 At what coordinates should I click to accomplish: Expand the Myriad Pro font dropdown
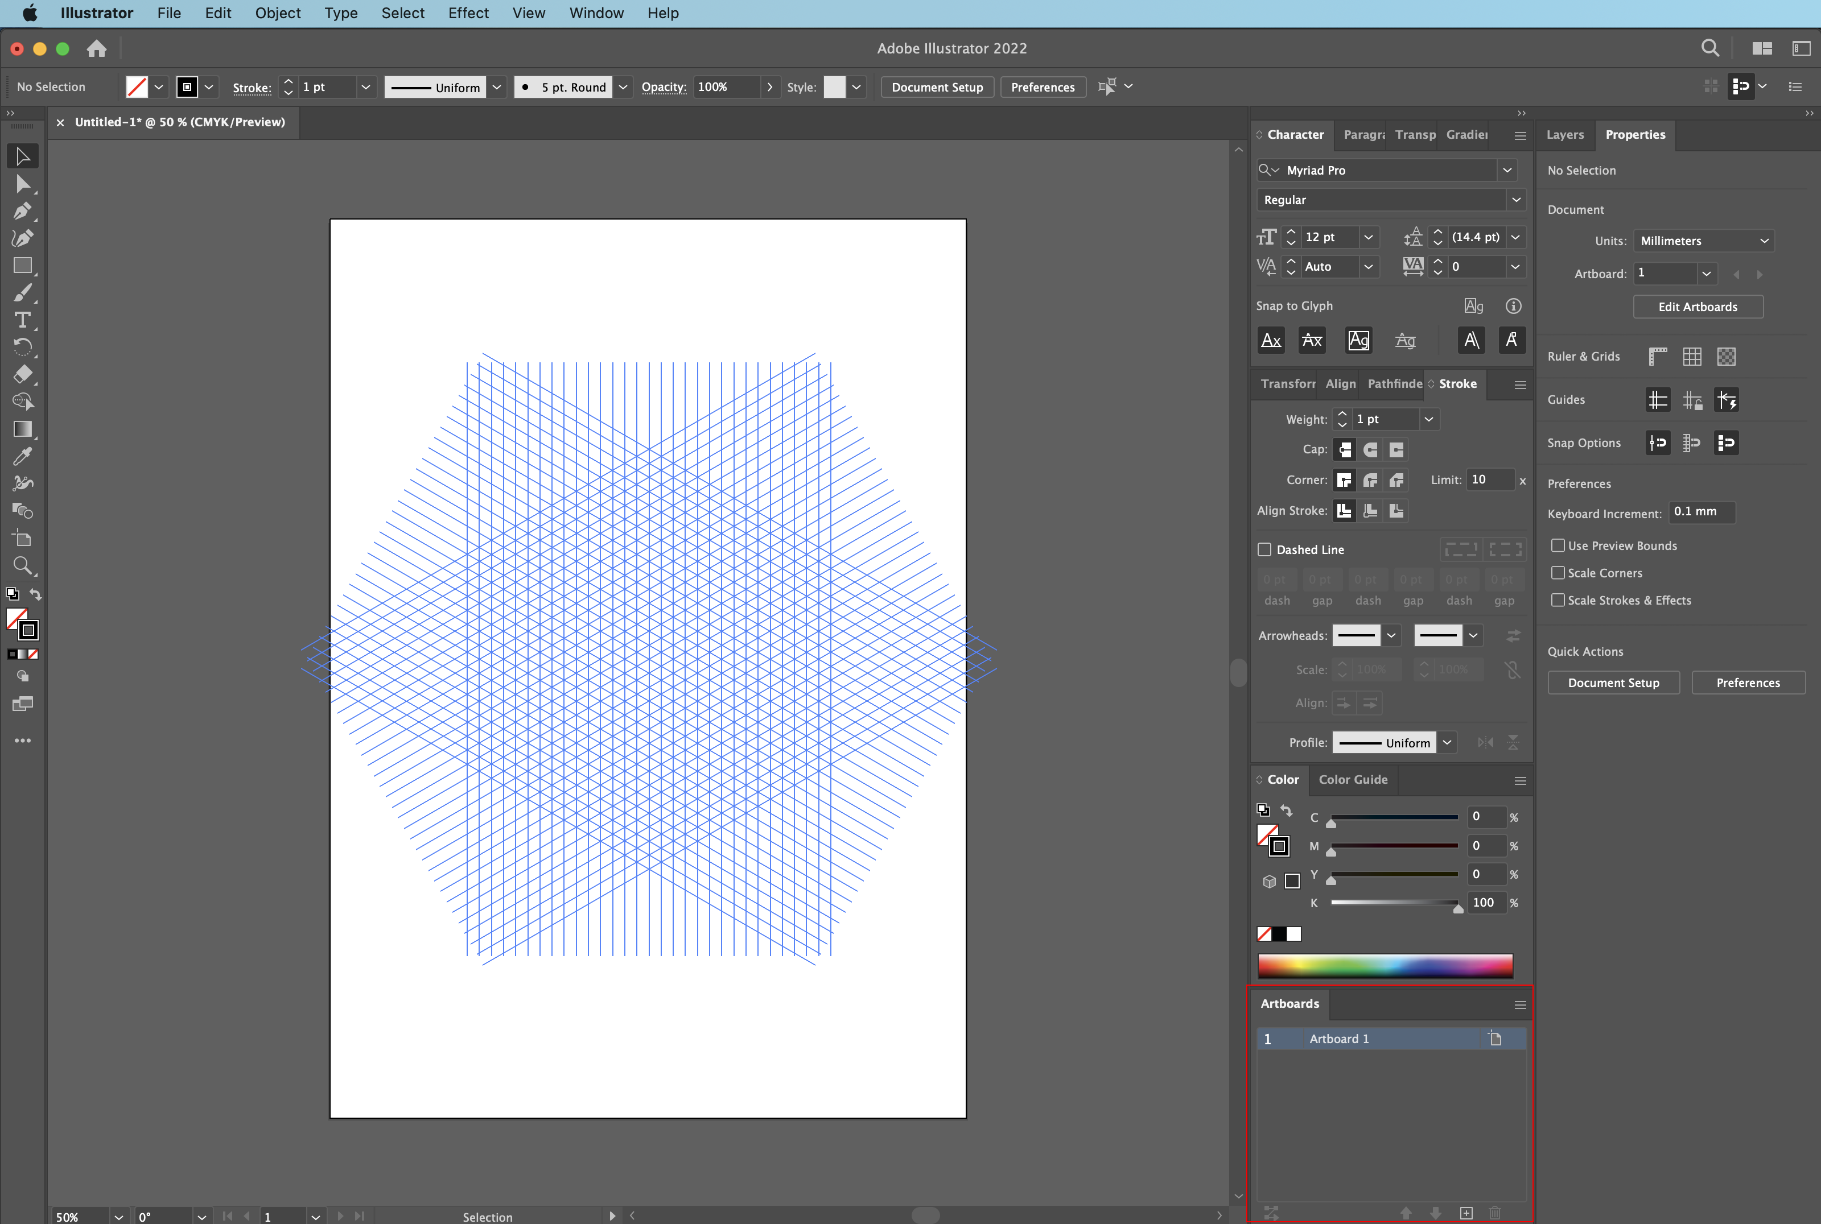(1507, 170)
